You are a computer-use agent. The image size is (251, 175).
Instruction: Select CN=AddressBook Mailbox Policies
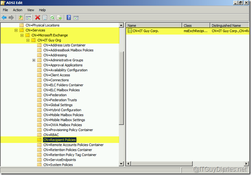pyautogui.click(x=68, y=50)
